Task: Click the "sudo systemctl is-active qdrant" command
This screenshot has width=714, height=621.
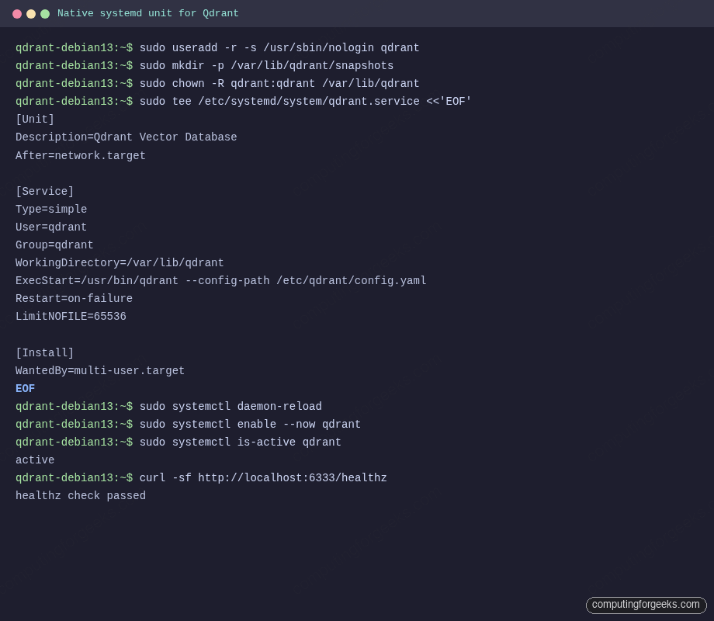Action: coord(240,442)
